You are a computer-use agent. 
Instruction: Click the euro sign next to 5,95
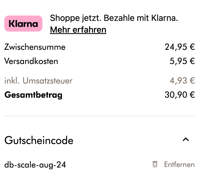point(192,61)
